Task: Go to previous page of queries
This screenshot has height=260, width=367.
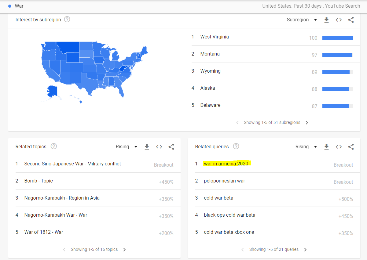Action: pyautogui.click(x=243, y=250)
